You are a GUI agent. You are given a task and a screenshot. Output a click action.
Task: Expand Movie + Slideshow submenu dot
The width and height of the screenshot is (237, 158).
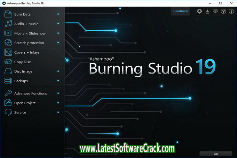click(58, 33)
